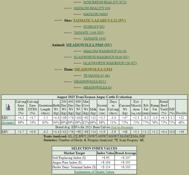Select the Milk (kg) column header
The width and height of the screenshot is (189, 175).
(93, 108)
